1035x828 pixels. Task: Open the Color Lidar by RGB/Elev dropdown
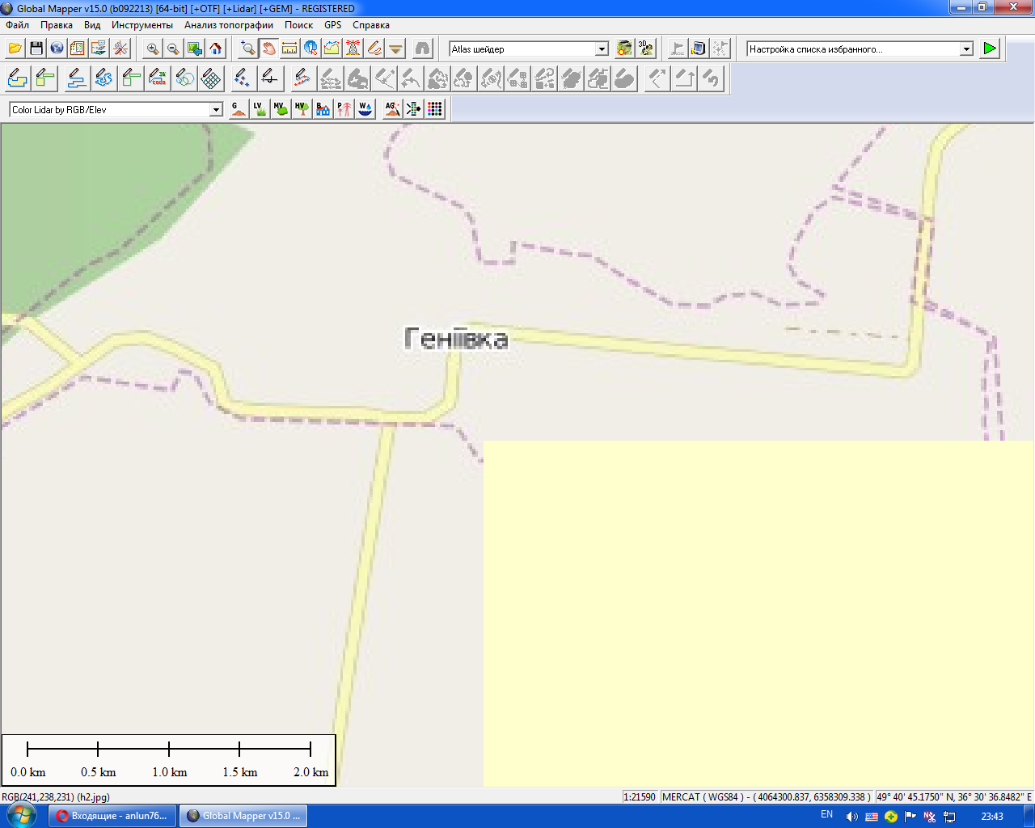pyautogui.click(x=216, y=110)
